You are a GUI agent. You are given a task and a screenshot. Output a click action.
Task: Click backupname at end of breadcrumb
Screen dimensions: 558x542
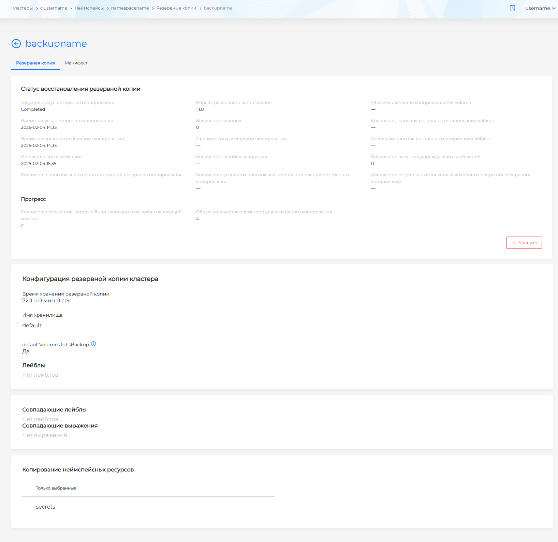click(x=218, y=8)
